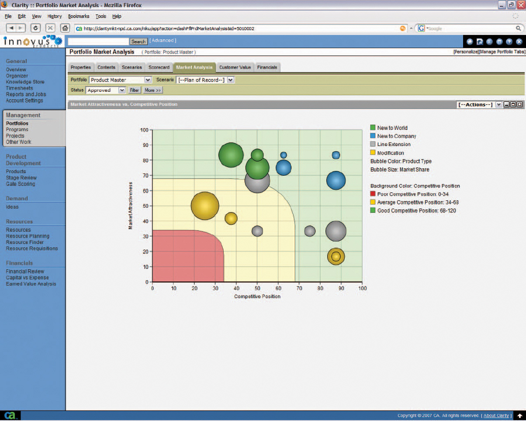Click the green New to World legend swatch
This screenshot has width=526, height=421.
pos(373,128)
